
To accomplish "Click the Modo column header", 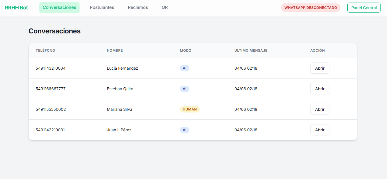I will click(186, 51).
